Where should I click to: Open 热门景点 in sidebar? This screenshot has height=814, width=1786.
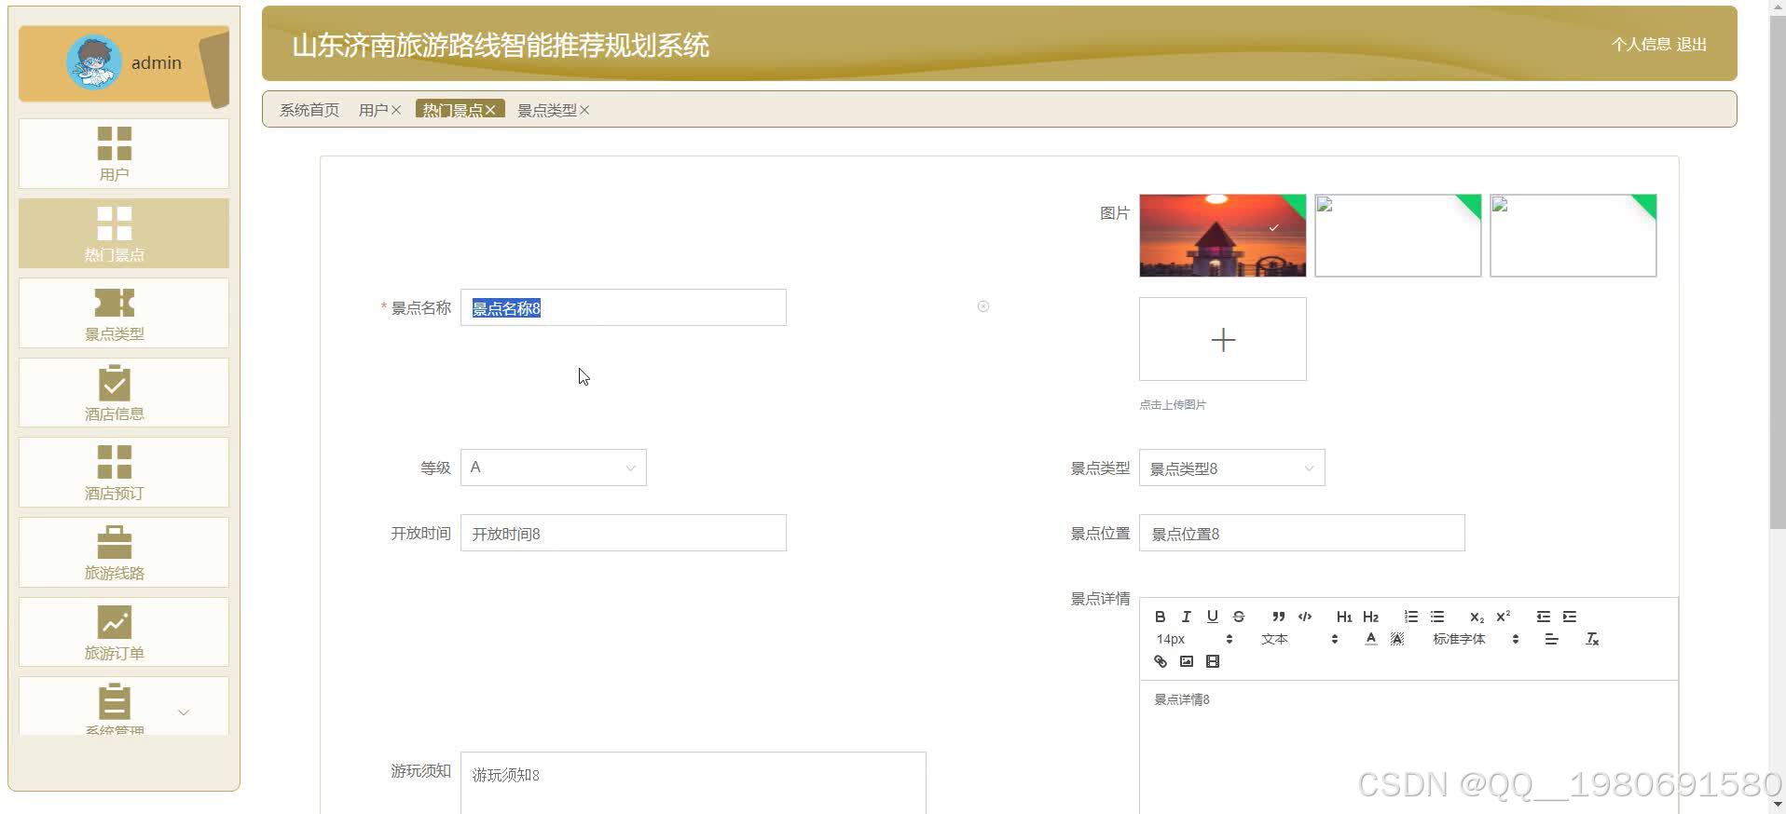click(123, 233)
